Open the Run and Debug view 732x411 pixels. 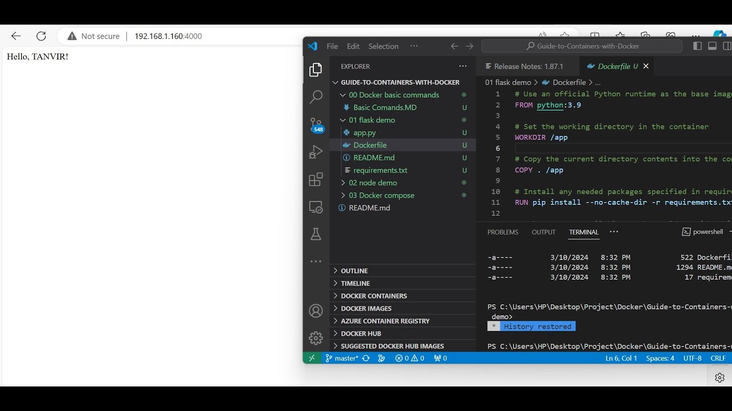click(x=316, y=152)
